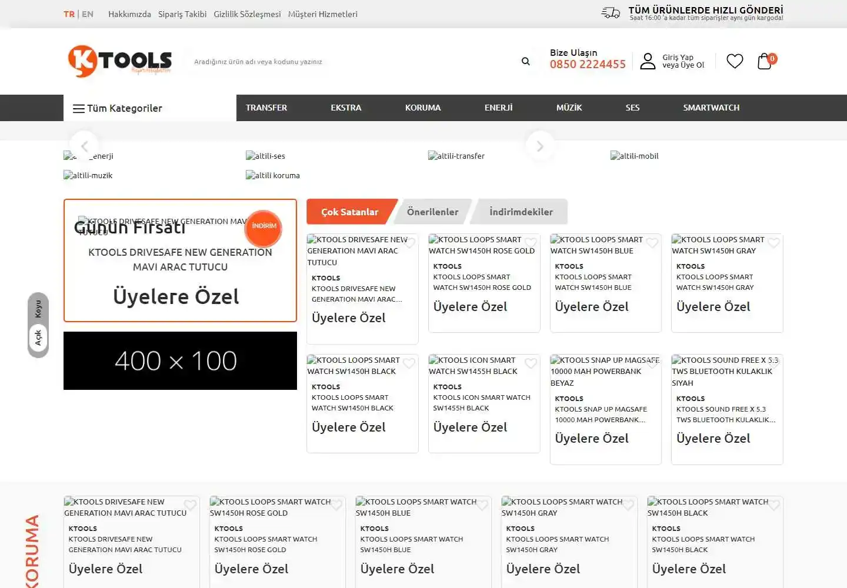The width and height of the screenshot is (847, 588).
Task: Open SES menu category
Action: pyautogui.click(x=632, y=108)
